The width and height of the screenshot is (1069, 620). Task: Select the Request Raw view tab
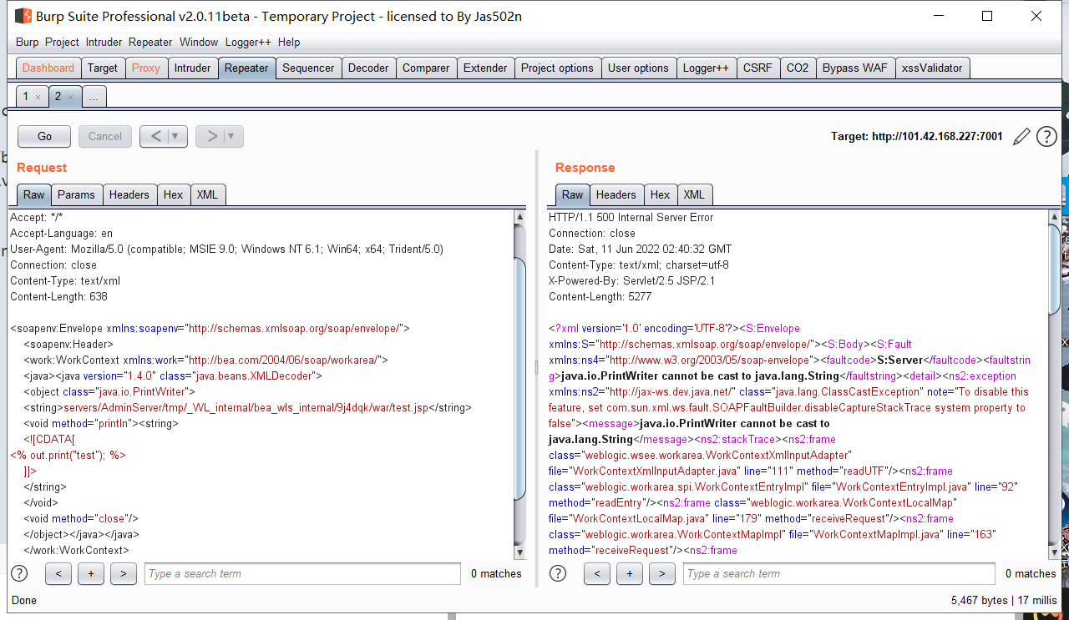pyautogui.click(x=33, y=194)
